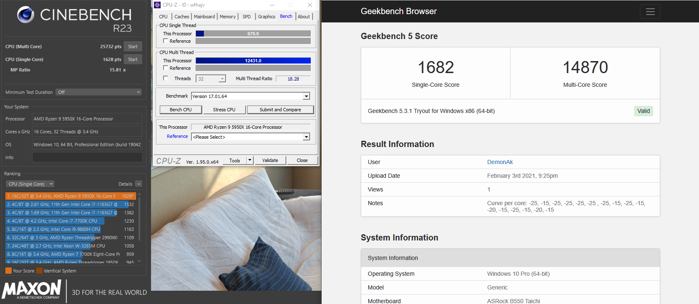Select the SPD tab in CPU-Z
The height and width of the screenshot is (304, 699).
click(x=247, y=17)
